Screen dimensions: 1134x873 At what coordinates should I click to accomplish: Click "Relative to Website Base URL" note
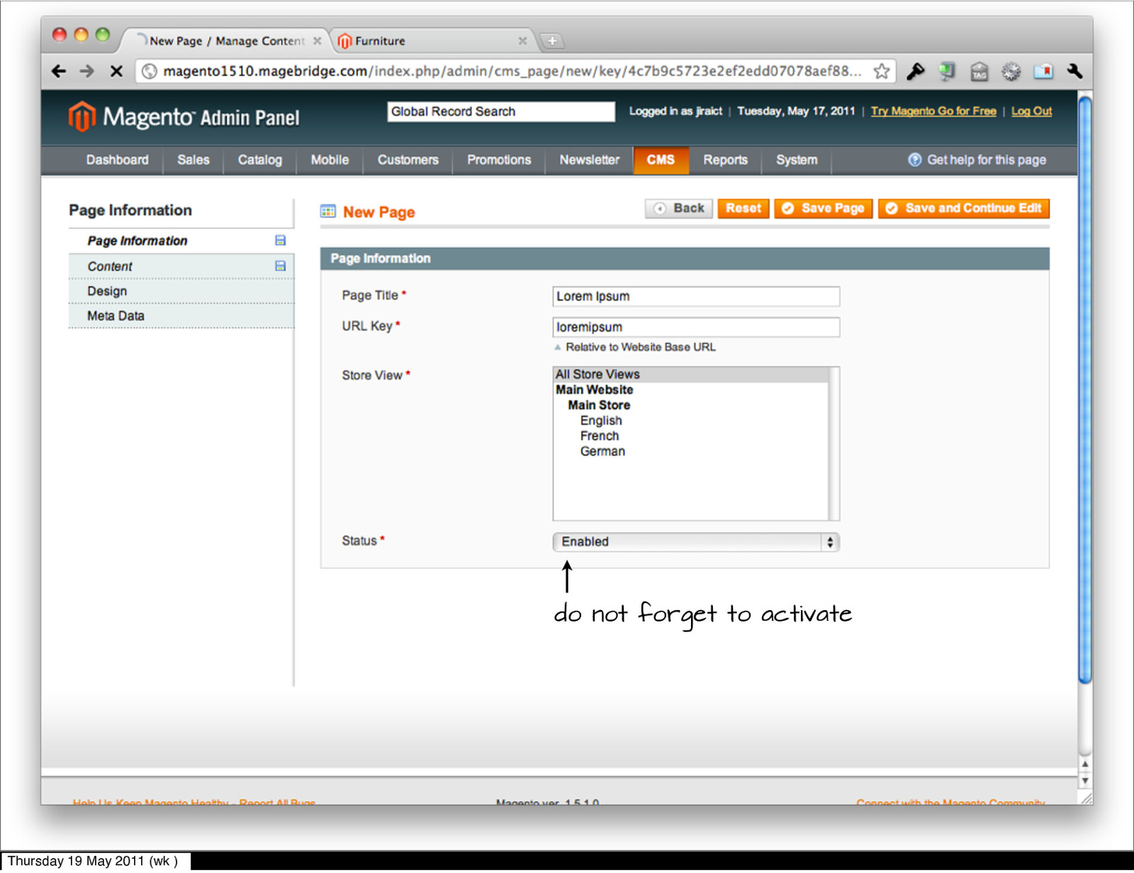coord(641,347)
